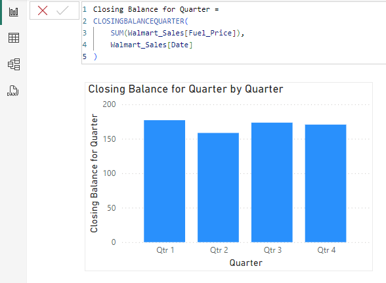The image size is (386, 283).
Task: Click the 200 y-axis value
Action: click(x=109, y=104)
